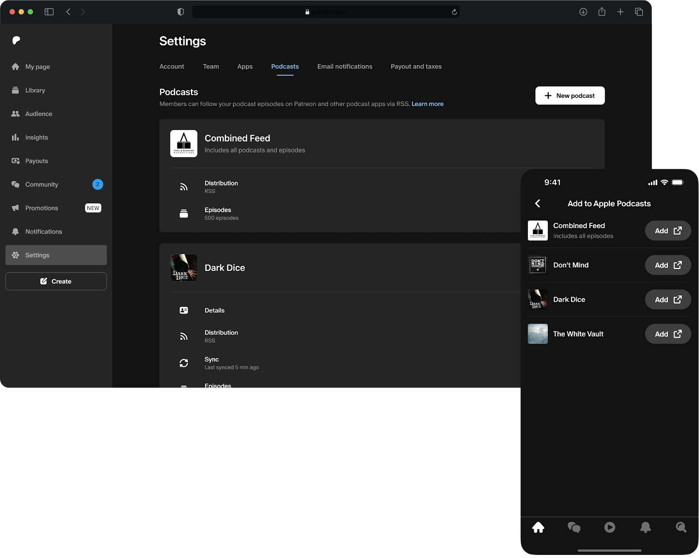Toggle the Safari sidebar button
Screen dimensions: 699x558
(x=49, y=12)
